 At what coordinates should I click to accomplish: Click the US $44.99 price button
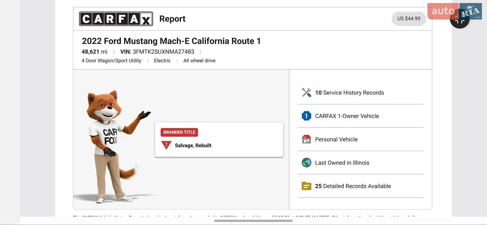point(409,19)
